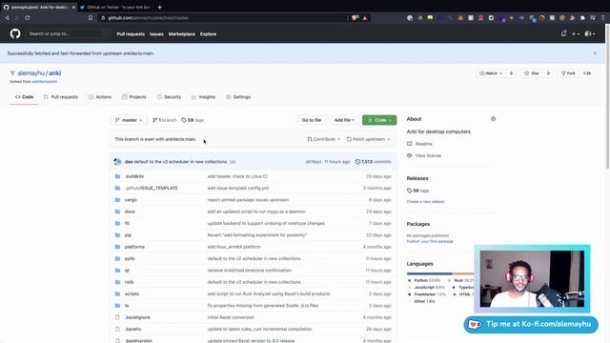Open the puzzle-piece extensions icon in browser toolbar
The height and width of the screenshot is (343, 610).
pyautogui.click(x=582, y=18)
